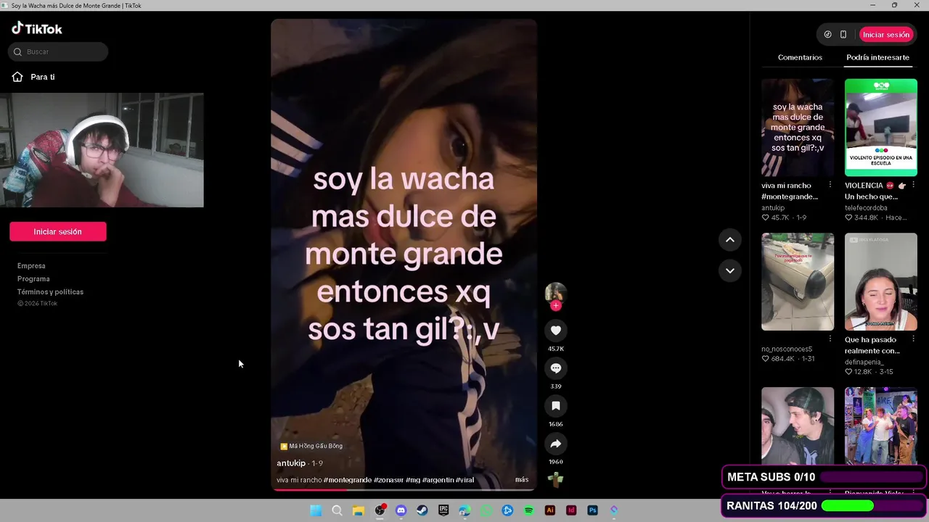Screen dimensions: 929x522
Task: Click the antukip username under the video
Action: tap(291, 463)
